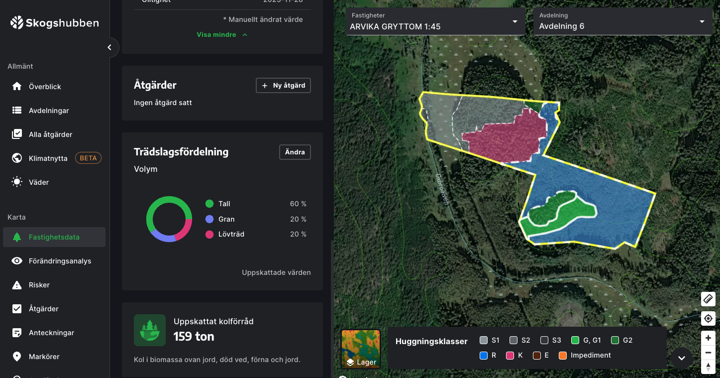Click the Lövträd pink legend dot
720x378 pixels.
(209, 234)
